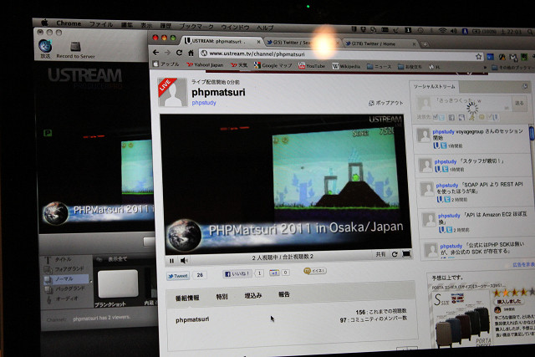This screenshot has width=535, height=357.
Task: Expand the ニュース bookmarks folder
Action: pyautogui.click(x=379, y=67)
